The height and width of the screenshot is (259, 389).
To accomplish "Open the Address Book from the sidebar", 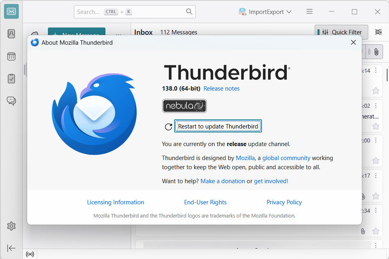I will (11, 34).
